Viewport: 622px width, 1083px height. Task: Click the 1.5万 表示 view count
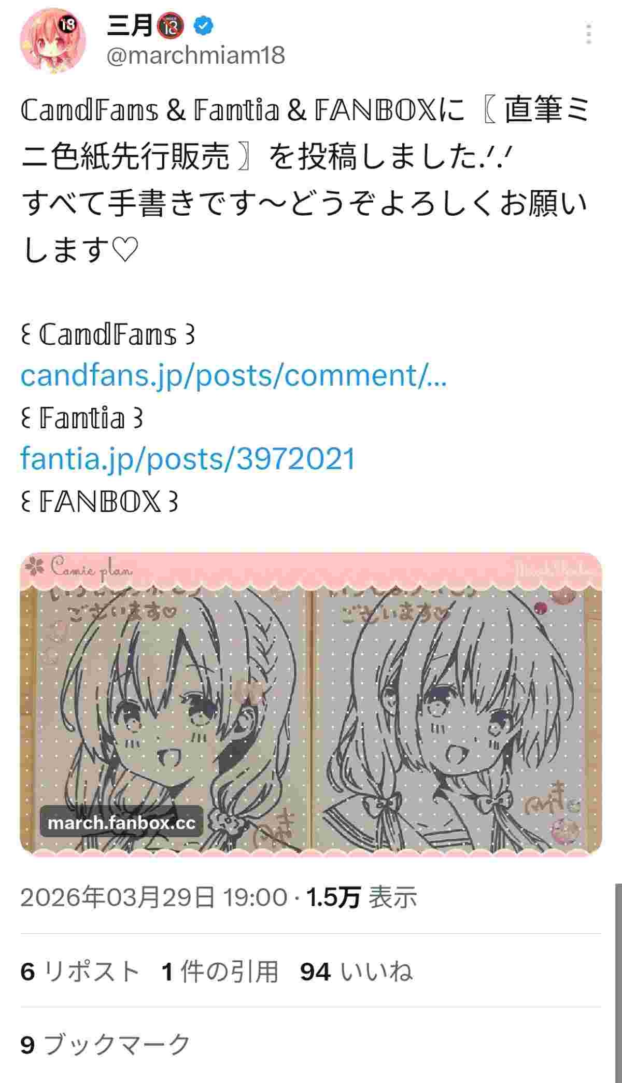click(x=362, y=897)
